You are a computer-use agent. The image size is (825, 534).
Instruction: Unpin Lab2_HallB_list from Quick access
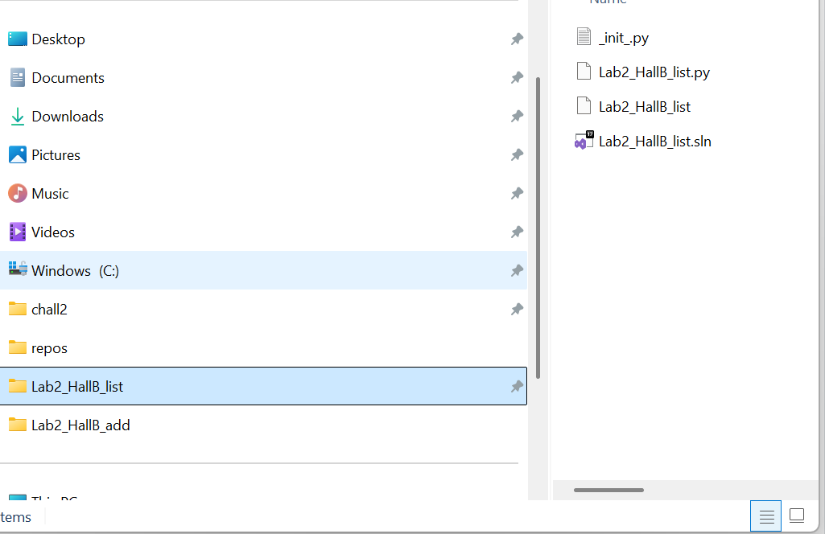coord(517,386)
